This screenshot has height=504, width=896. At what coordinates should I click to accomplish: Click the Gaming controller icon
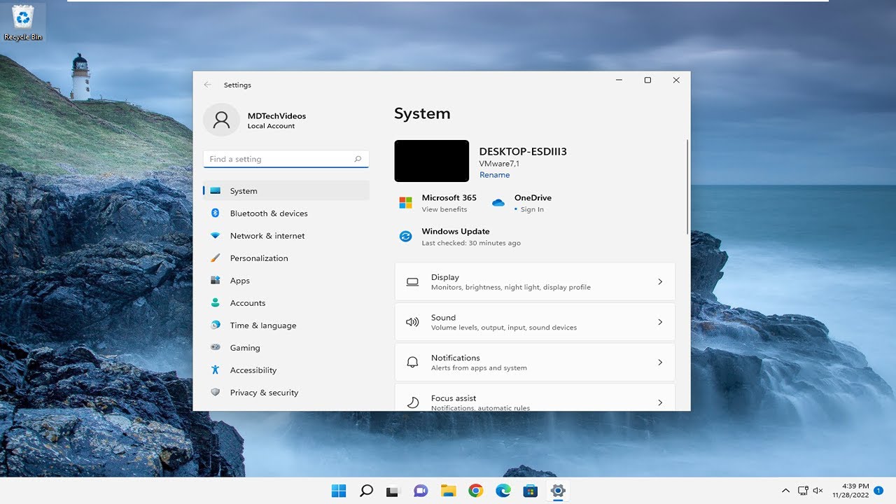click(216, 347)
